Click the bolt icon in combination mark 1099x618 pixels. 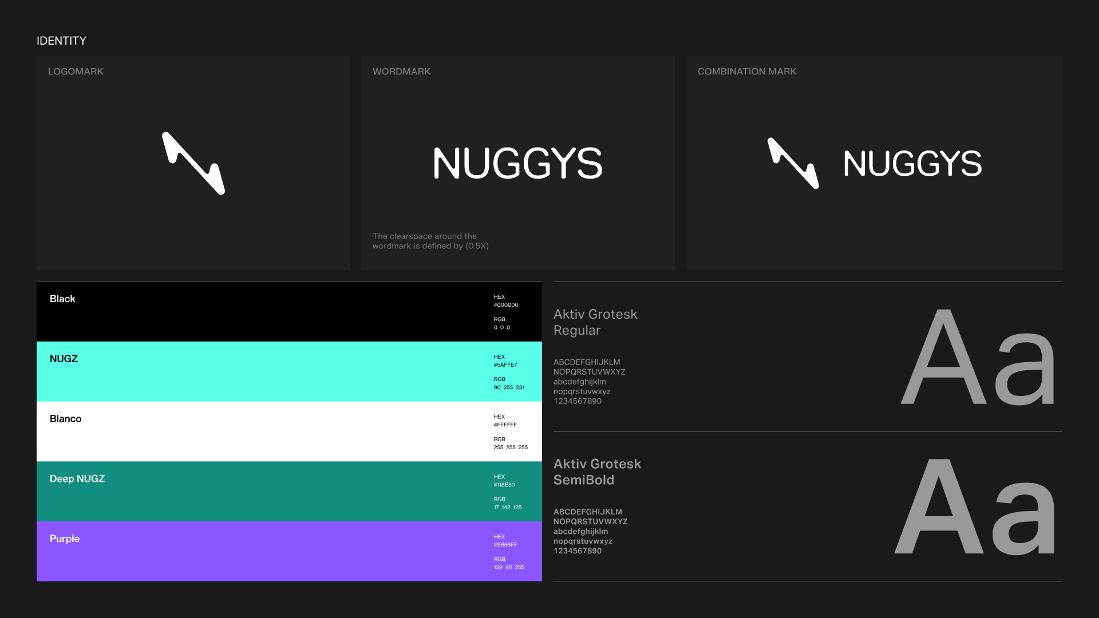(x=793, y=163)
